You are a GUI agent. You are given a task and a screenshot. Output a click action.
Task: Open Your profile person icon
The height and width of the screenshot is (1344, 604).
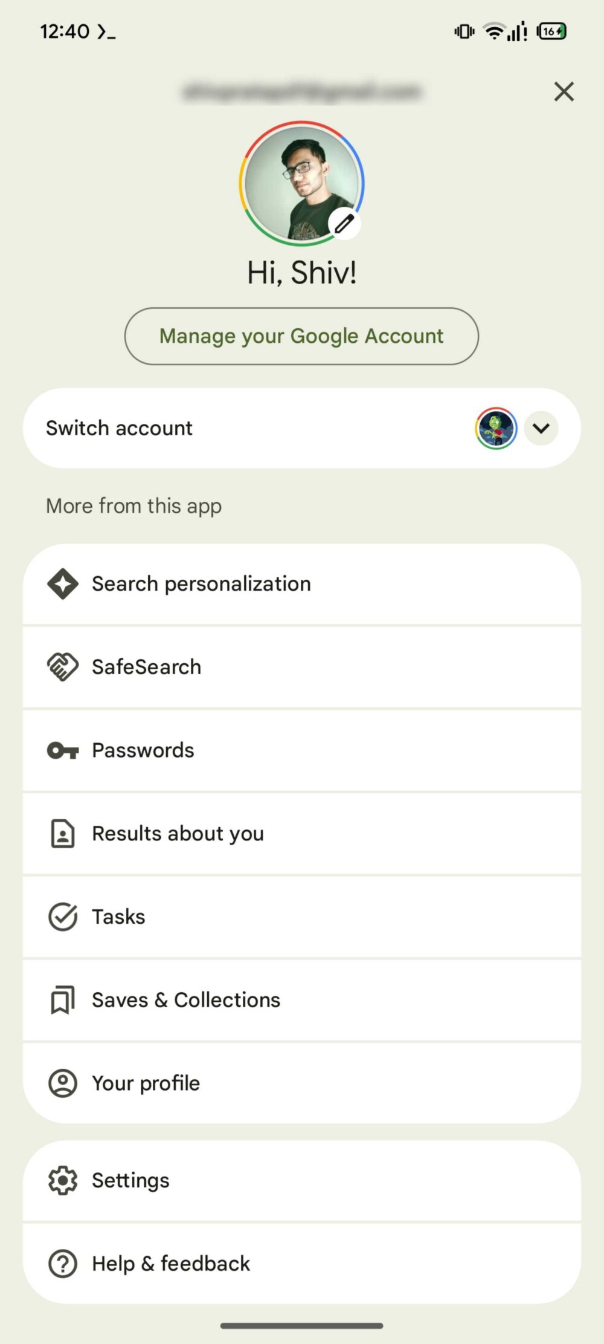coord(62,1083)
